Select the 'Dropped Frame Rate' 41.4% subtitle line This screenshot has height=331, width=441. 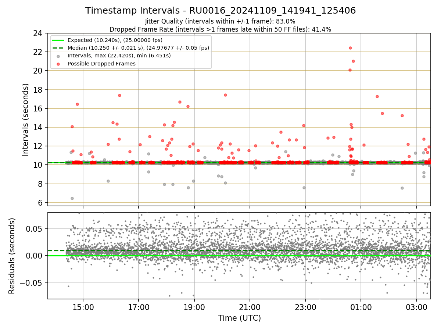[220, 29]
